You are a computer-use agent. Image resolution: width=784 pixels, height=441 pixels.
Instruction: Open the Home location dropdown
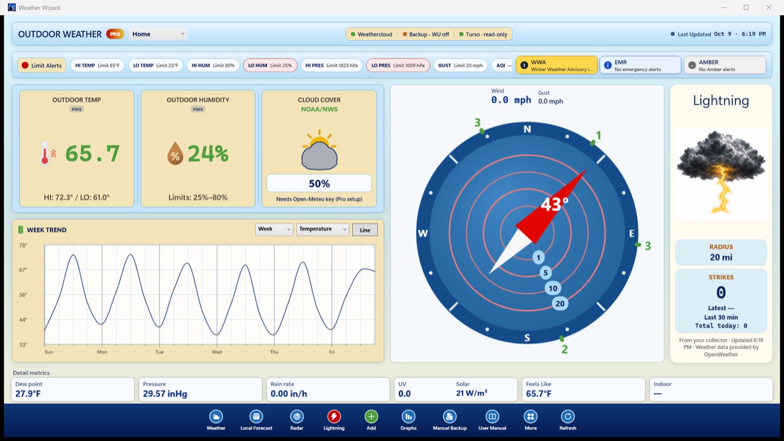click(158, 34)
